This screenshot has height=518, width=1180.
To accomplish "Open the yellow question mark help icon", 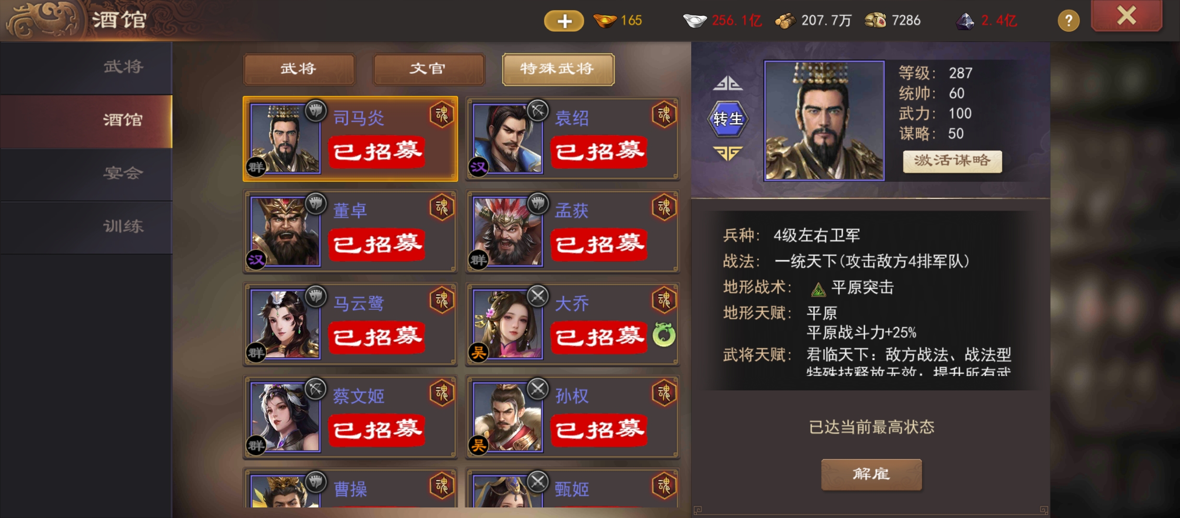I will [x=1068, y=21].
